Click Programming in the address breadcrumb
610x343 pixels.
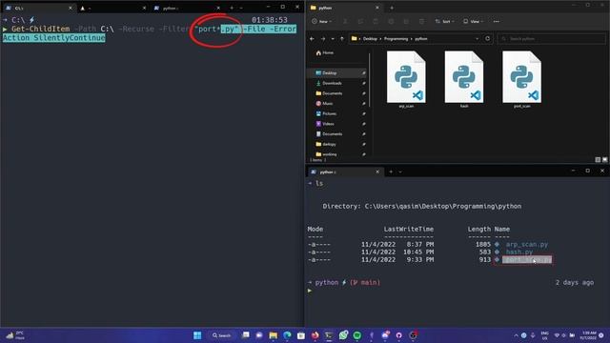(396, 39)
